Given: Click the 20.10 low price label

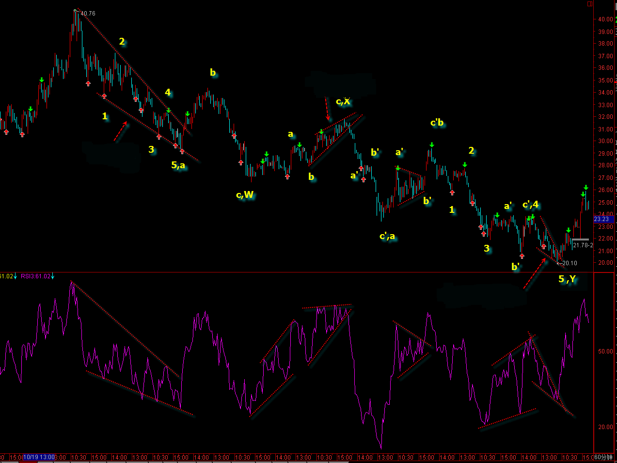Looking at the screenshot, I should [x=570, y=263].
